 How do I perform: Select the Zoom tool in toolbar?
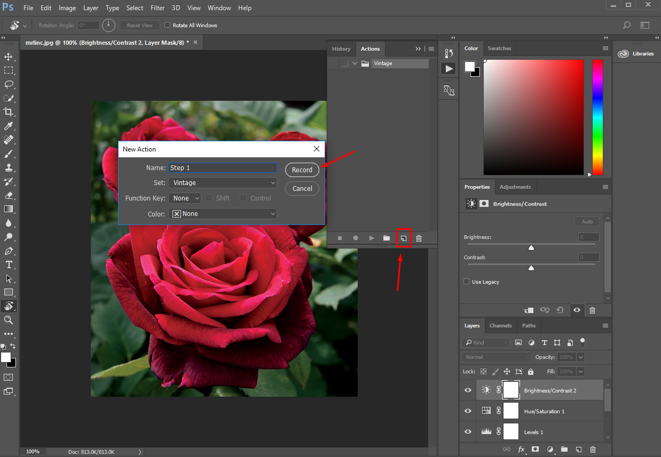tap(9, 320)
